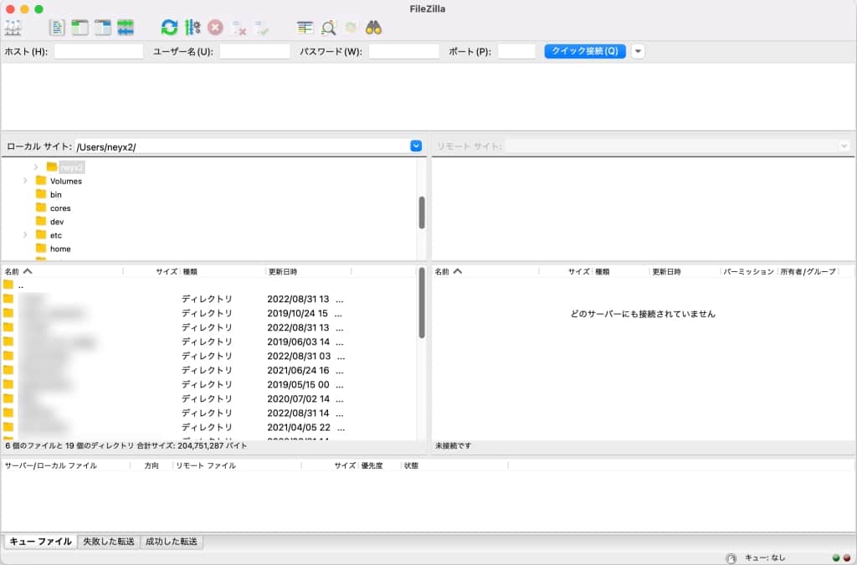
Task: Select the home folder in tree
Action: coord(60,249)
